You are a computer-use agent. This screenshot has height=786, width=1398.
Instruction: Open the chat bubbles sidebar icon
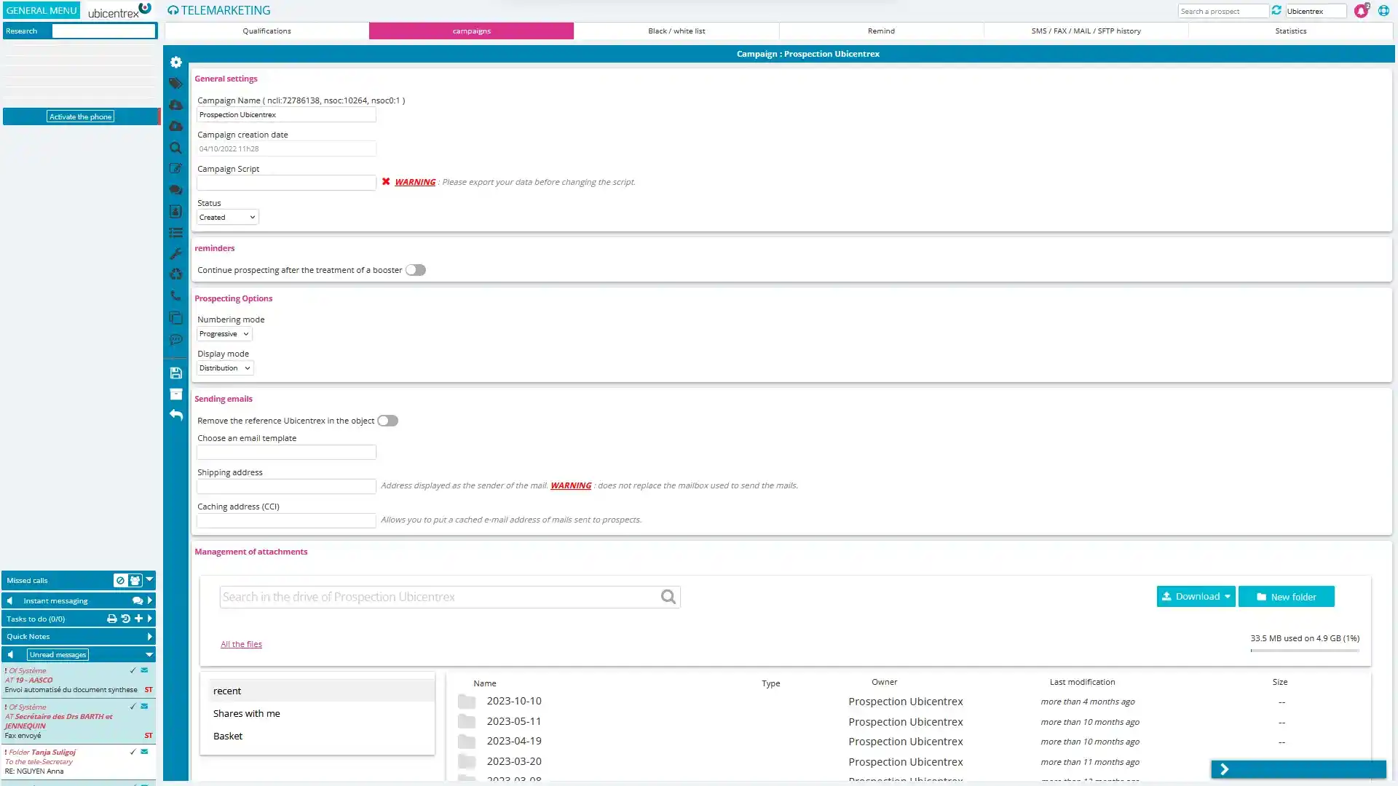pyautogui.click(x=175, y=190)
